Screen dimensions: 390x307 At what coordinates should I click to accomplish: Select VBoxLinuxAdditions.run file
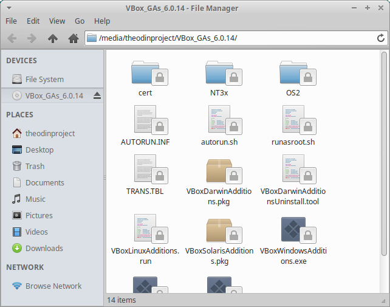(x=145, y=230)
